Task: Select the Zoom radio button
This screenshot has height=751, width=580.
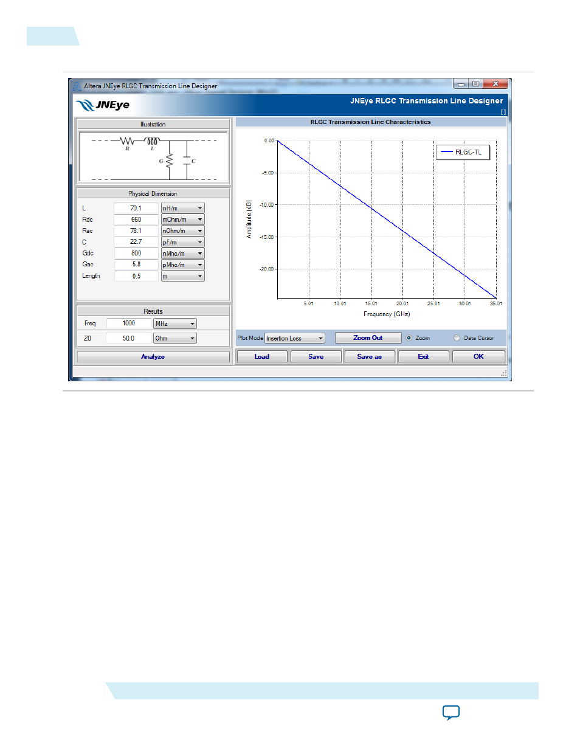Action: click(x=409, y=338)
